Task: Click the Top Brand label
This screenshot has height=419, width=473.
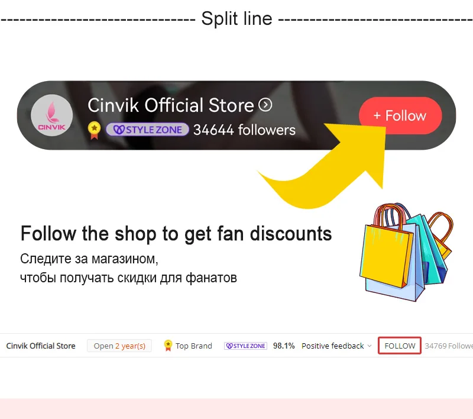Action: click(194, 346)
